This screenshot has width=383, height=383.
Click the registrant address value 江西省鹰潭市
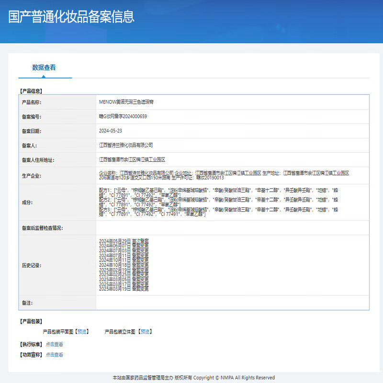point(132,159)
